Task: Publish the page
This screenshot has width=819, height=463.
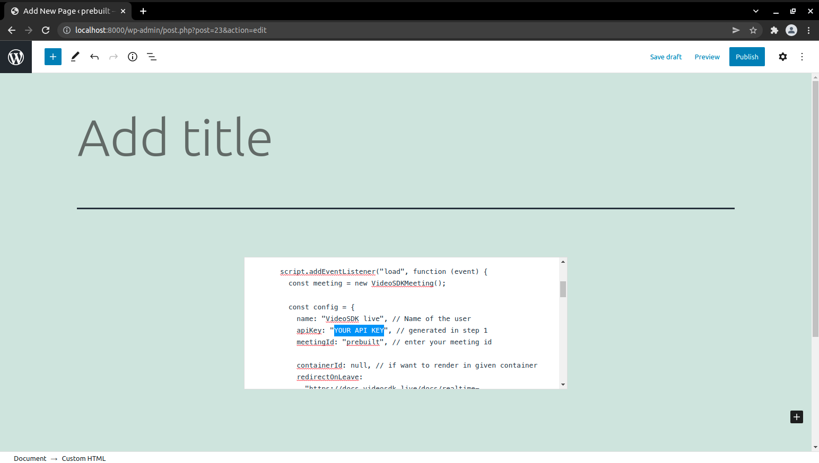Action: [x=747, y=57]
